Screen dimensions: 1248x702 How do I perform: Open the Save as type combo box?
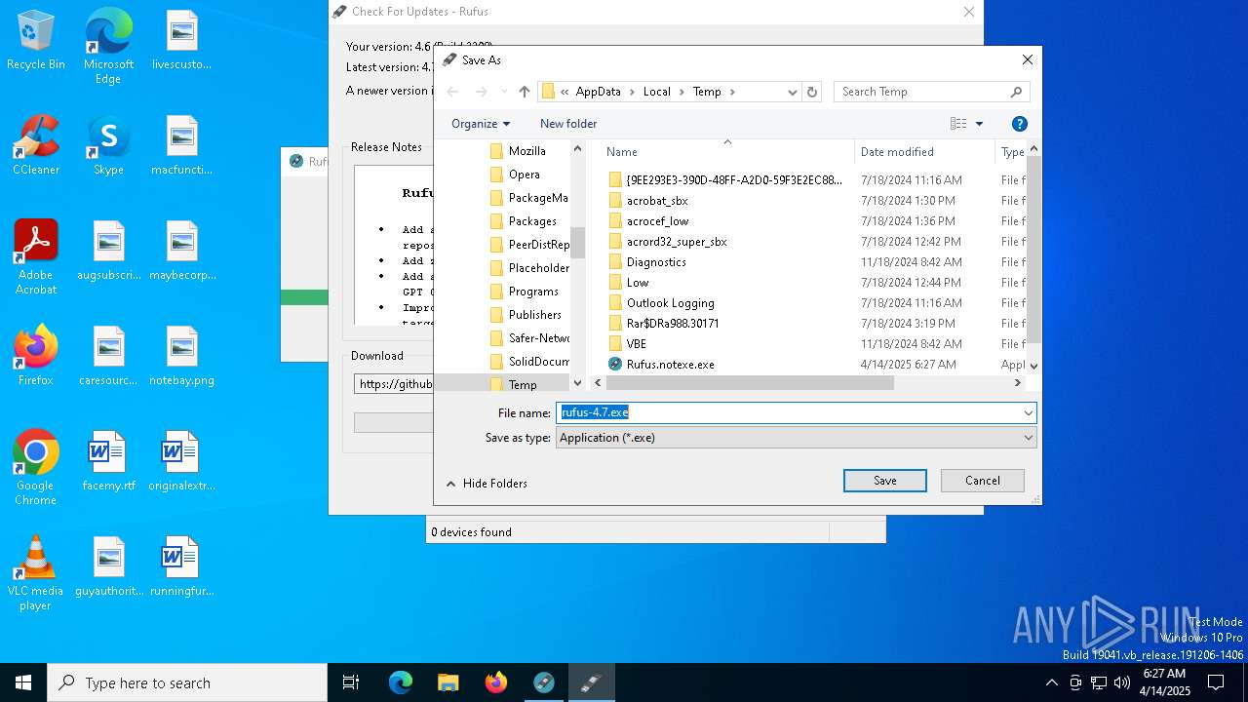click(796, 438)
